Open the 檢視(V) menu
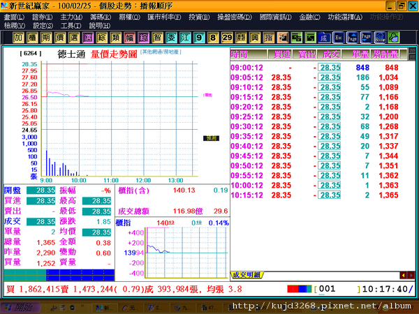The image size is (419, 314). pos(15,26)
